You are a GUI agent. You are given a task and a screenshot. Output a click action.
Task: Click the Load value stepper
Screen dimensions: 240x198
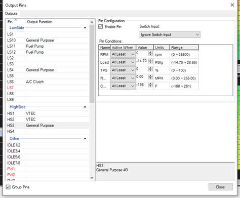click(x=150, y=61)
